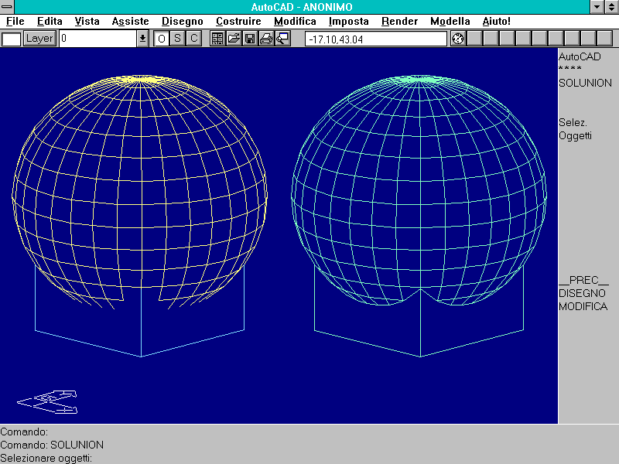Click the Open drawing folder icon
This screenshot has width=619, height=464.
tap(234, 39)
